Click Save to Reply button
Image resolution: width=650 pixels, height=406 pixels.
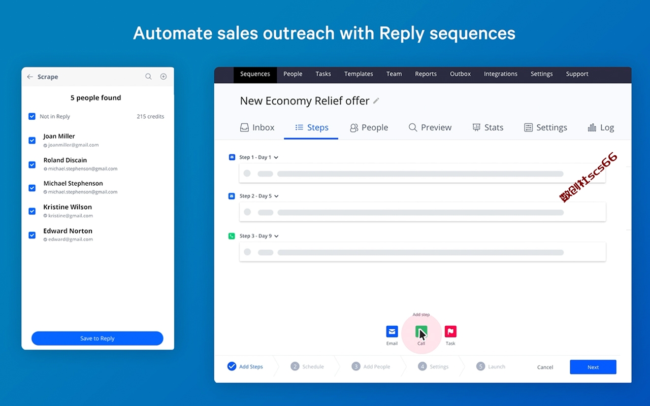97,339
